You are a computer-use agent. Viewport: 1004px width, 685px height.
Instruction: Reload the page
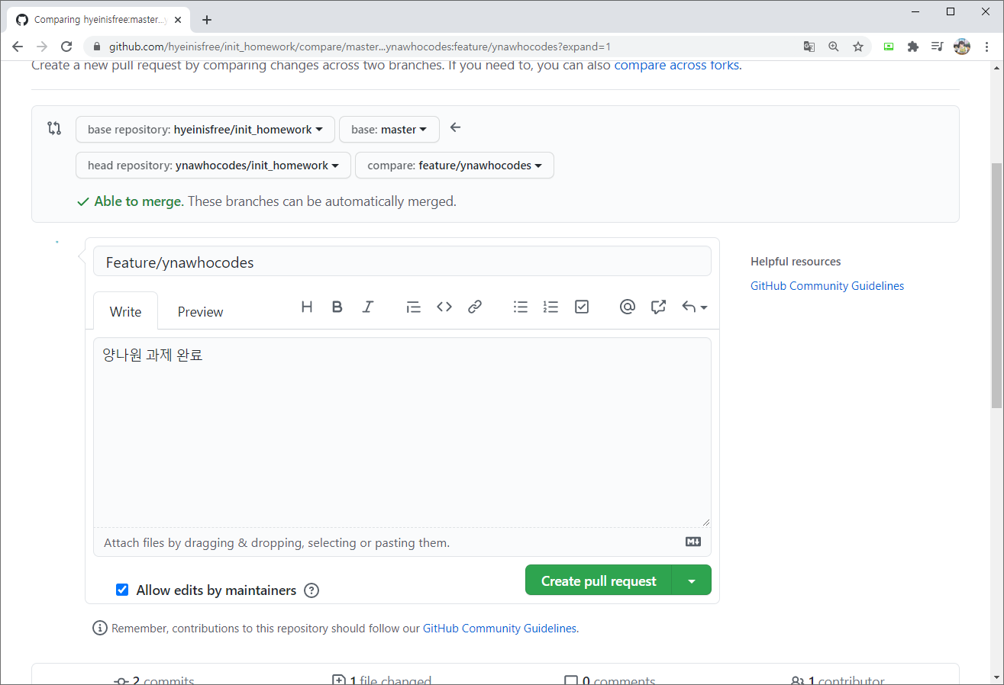point(66,47)
